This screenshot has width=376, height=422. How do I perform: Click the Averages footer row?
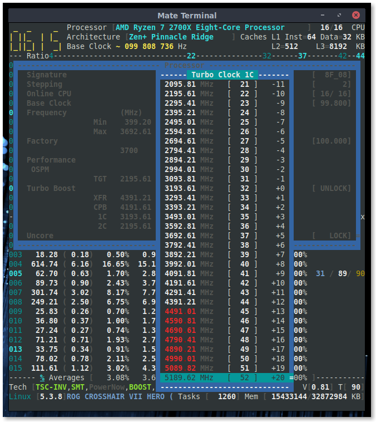(x=82, y=377)
